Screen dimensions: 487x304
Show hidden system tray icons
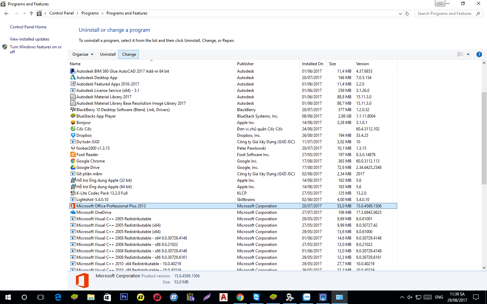pos(402,297)
